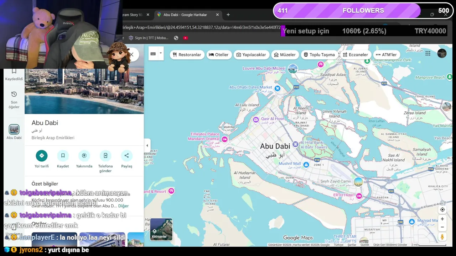Open Ürün Geri Bildirimi Gönder link
Image resolution: width=456 pixels, height=256 pixels.
pos(390,245)
